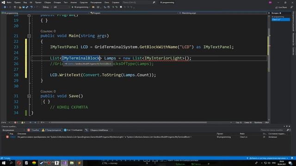Click the horizontal editor scrollbar
Image resolution: width=296 pixels, height=166 pixels.
129,123
